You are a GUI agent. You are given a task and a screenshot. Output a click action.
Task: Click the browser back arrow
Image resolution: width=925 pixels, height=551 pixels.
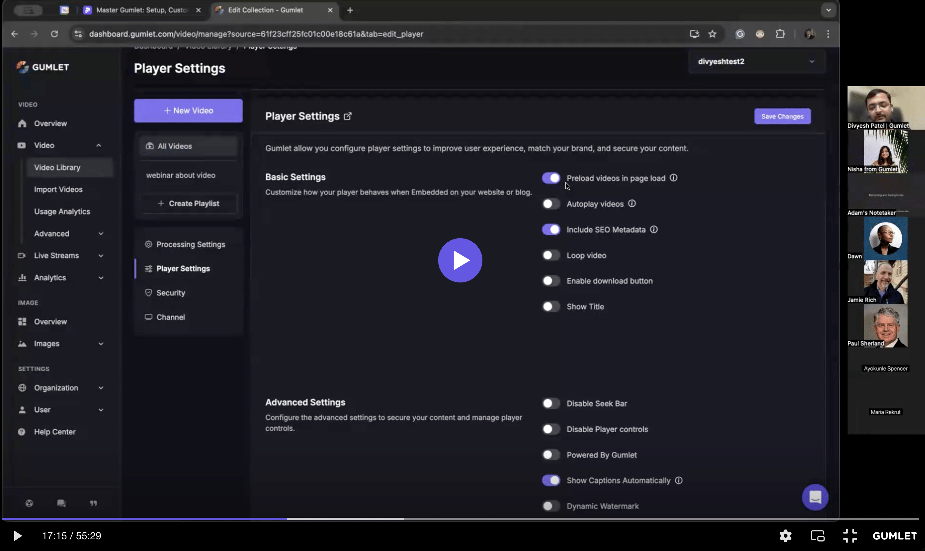[x=15, y=34]
